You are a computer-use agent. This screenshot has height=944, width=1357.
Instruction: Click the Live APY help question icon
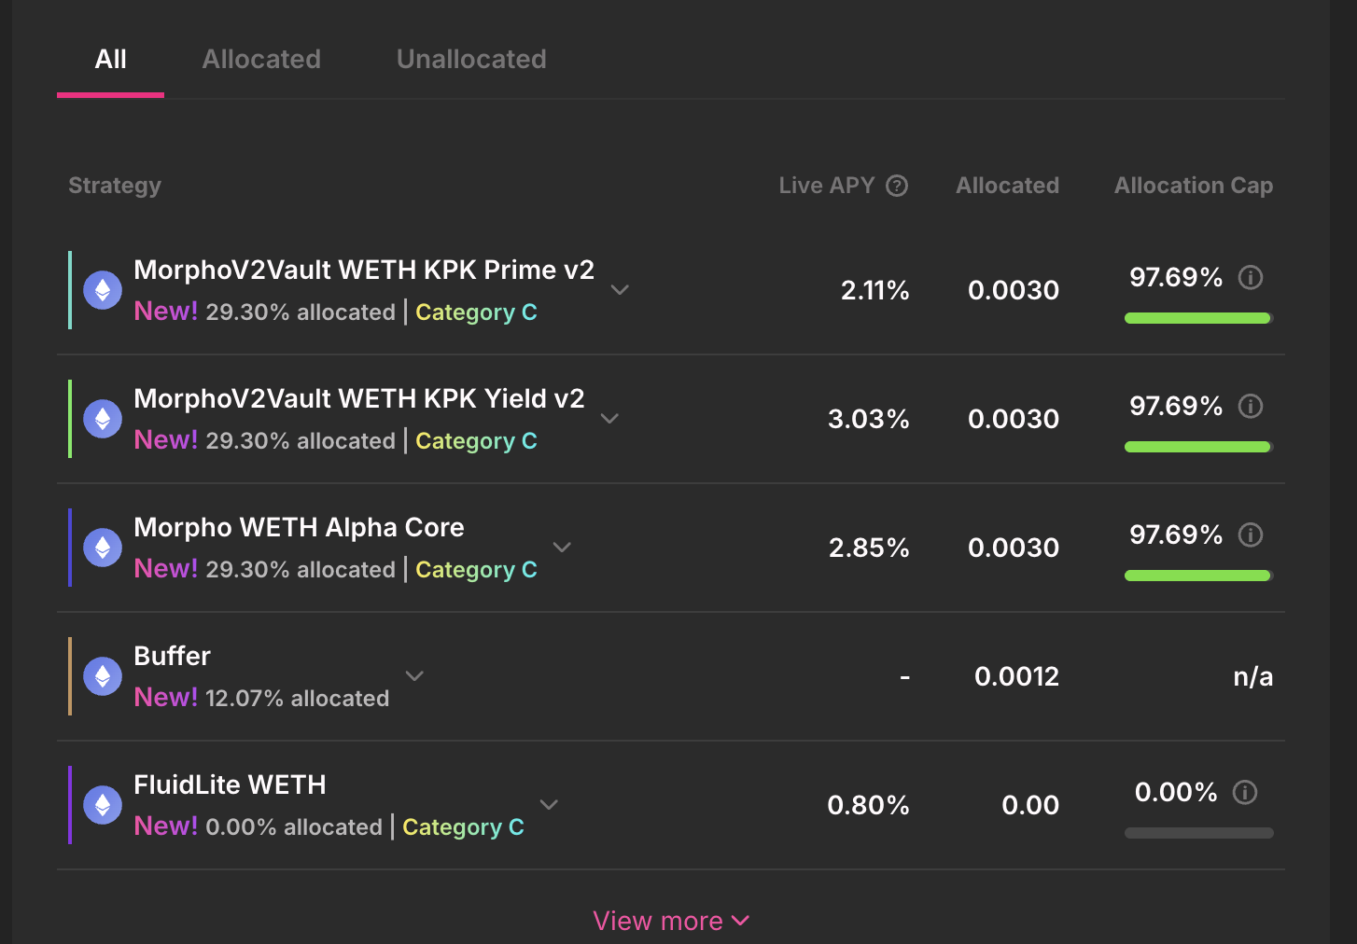coord(897,186)
